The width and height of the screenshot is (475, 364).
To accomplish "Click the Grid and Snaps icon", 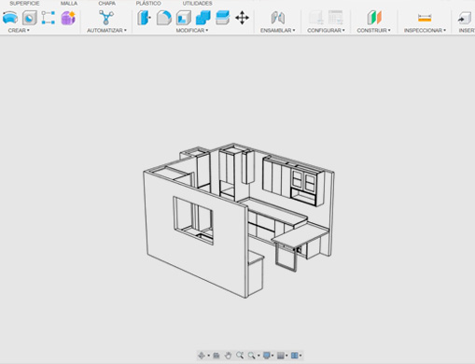I will pos(280,356).
